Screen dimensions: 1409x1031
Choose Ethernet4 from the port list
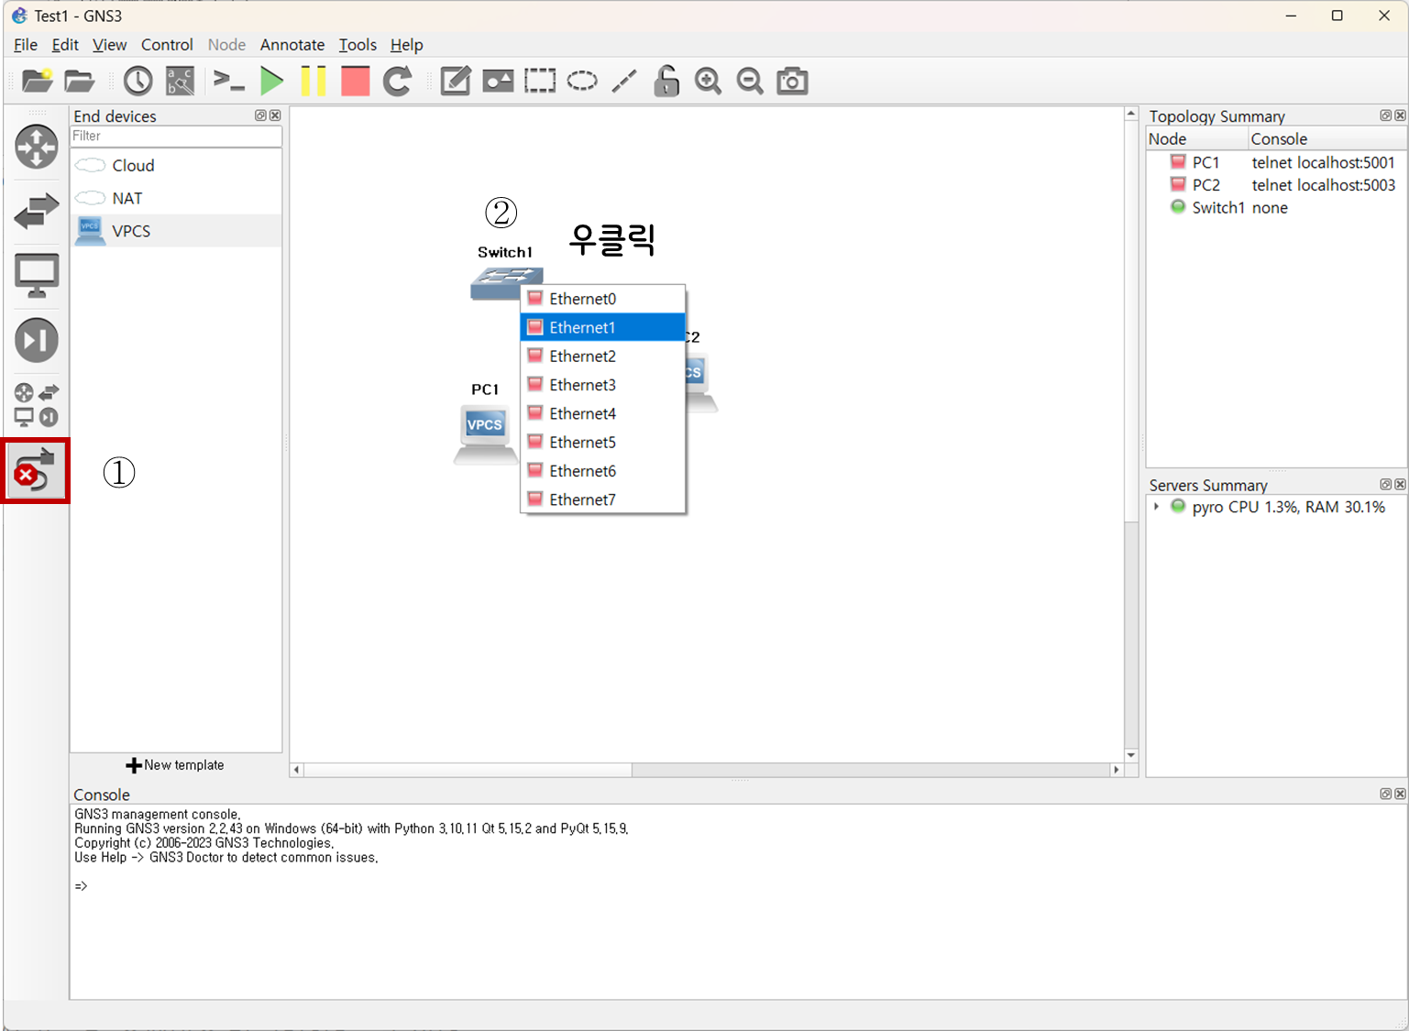(x=603, y=413)
